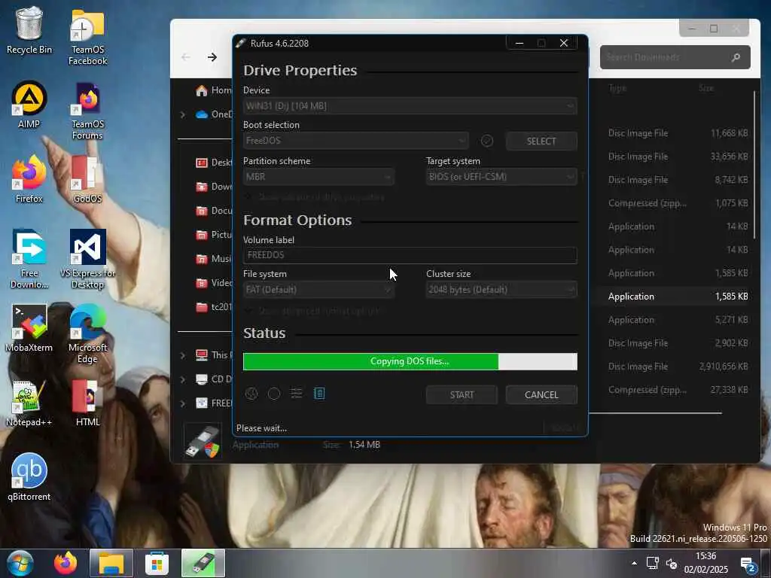
Task: Show hidden system tray icons
Action: (x=634, y=564)
